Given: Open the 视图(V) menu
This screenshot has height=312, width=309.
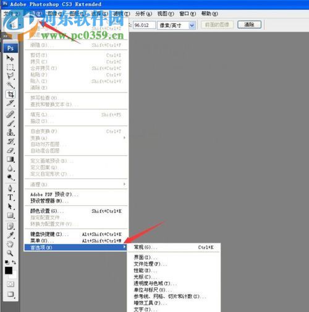Looking at the screenshot, I should coord(166,14).
